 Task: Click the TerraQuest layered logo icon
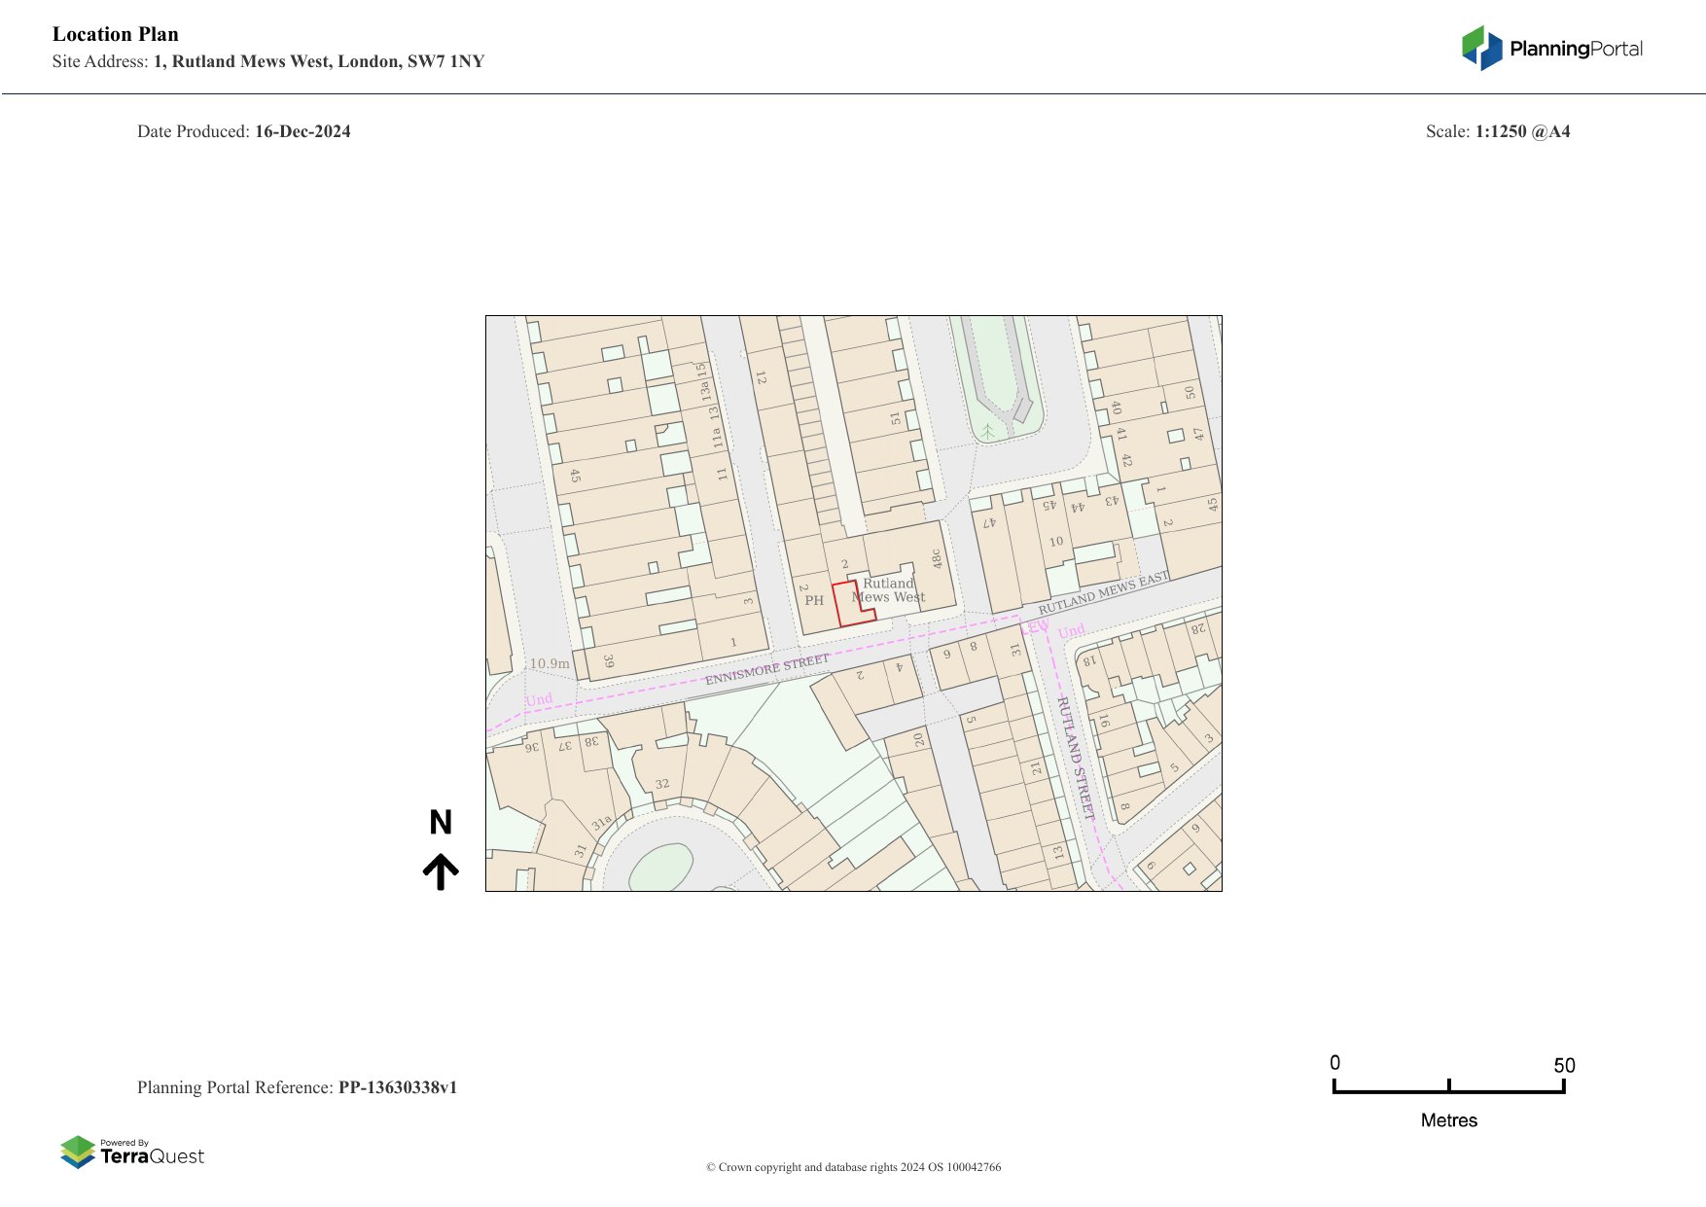coord(78,1152)
